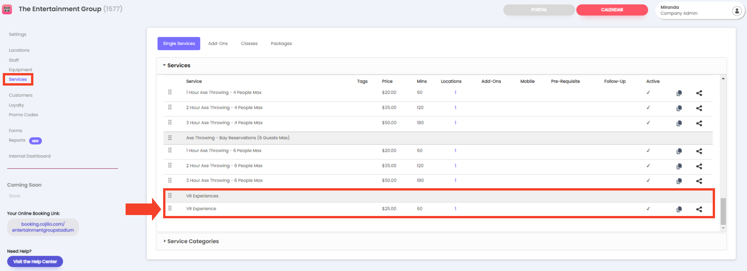Expand the Service Categories section
The width and height of the screenshot is (747, 271).
pyautogui.click(x=191, y=241)
